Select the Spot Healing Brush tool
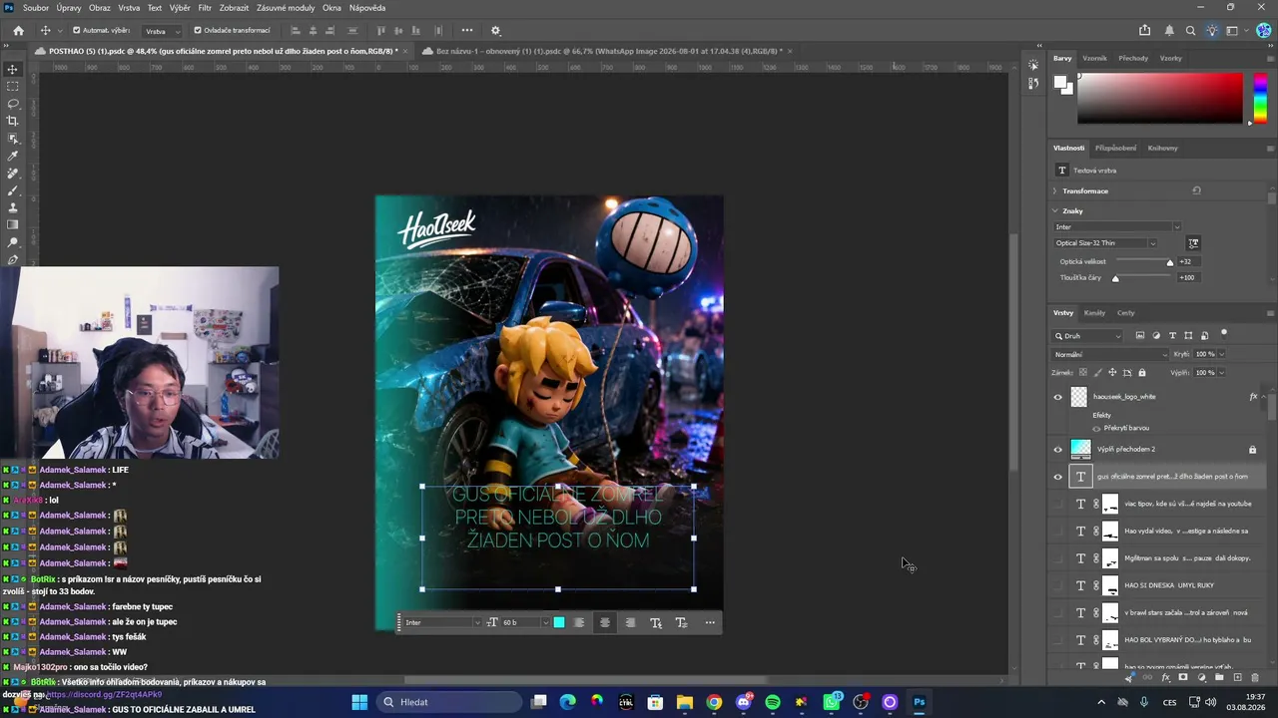The height and width of the screenshot is (718, 1278). point(13,174)
